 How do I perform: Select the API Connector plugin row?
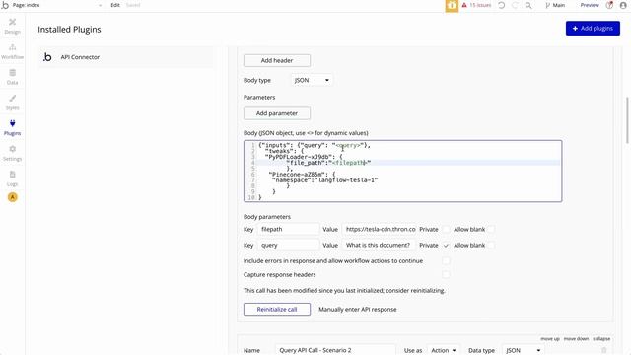pos(126,57)
